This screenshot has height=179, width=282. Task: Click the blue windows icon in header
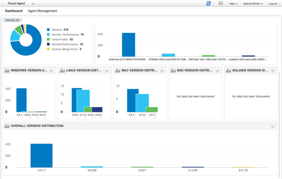point(209,3)
